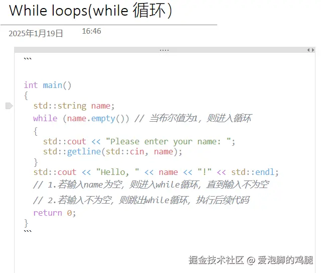
Task: Click the closing backticks below the code
Action: tap(28, 231)
